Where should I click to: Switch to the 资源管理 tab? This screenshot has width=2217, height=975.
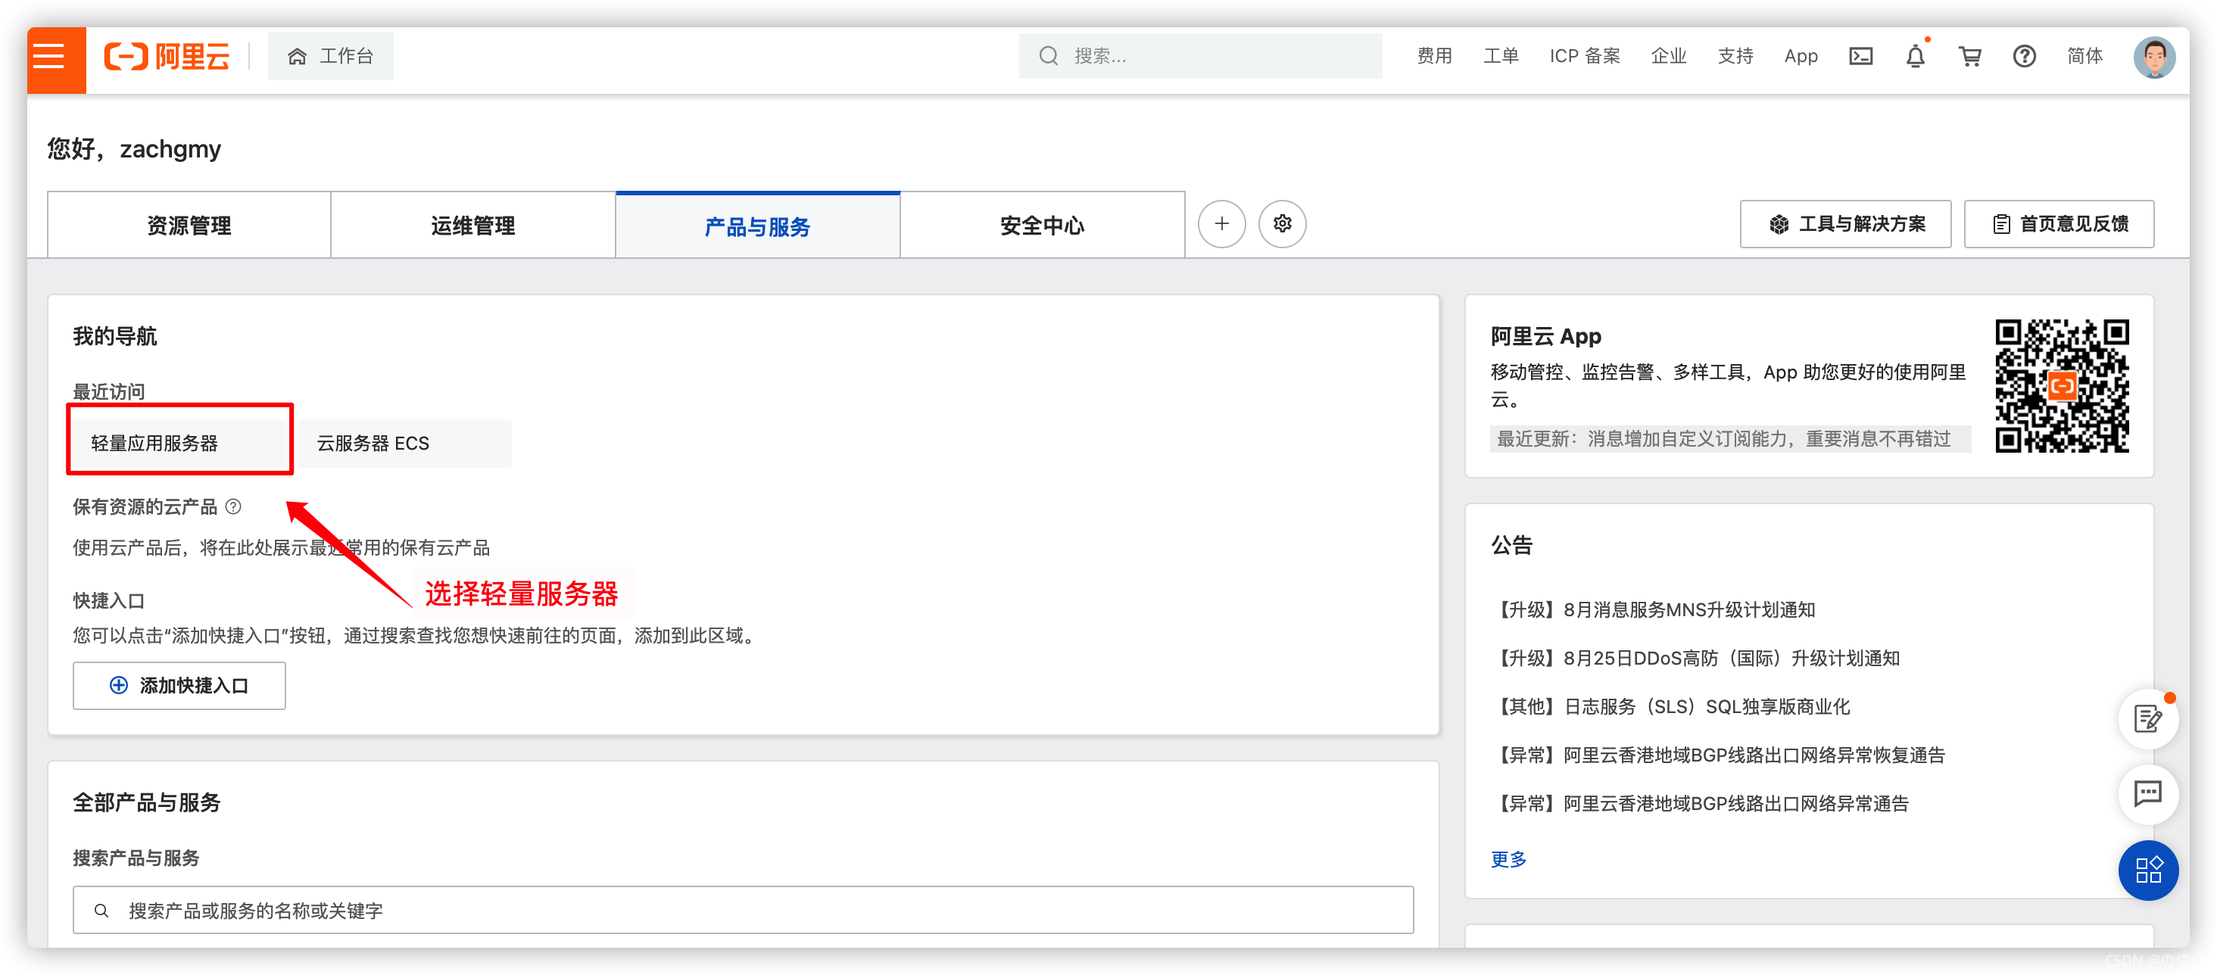[189, 226]
